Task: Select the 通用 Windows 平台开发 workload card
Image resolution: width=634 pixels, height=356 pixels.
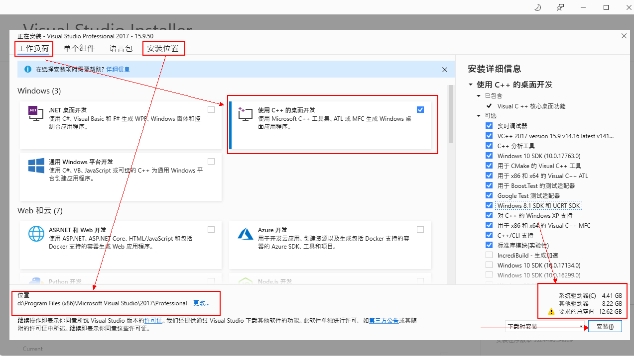Action: 121,177
